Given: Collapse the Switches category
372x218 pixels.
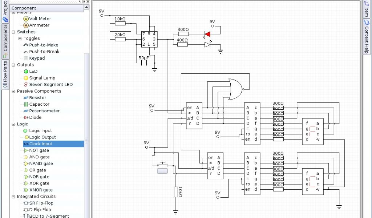Looking at the screenshot, I should click(14, 32).
